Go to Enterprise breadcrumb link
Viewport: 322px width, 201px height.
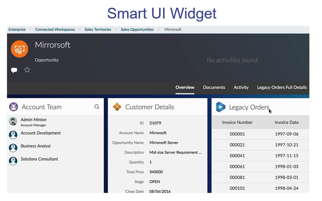17,30
